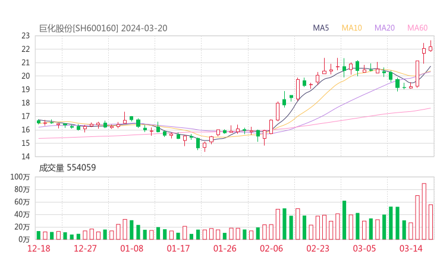Toggle the MA10 moving average legend

[x=352, y=28]
